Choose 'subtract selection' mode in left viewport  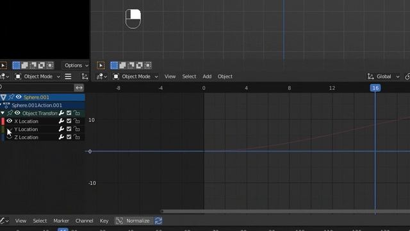point(33,65)
